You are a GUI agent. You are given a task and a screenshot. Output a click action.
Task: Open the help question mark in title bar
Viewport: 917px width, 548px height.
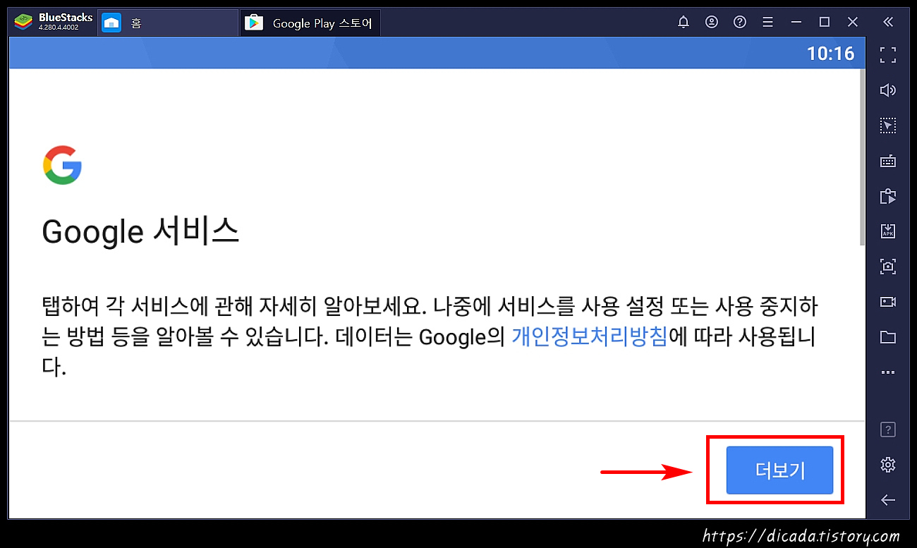click(740, 22)
